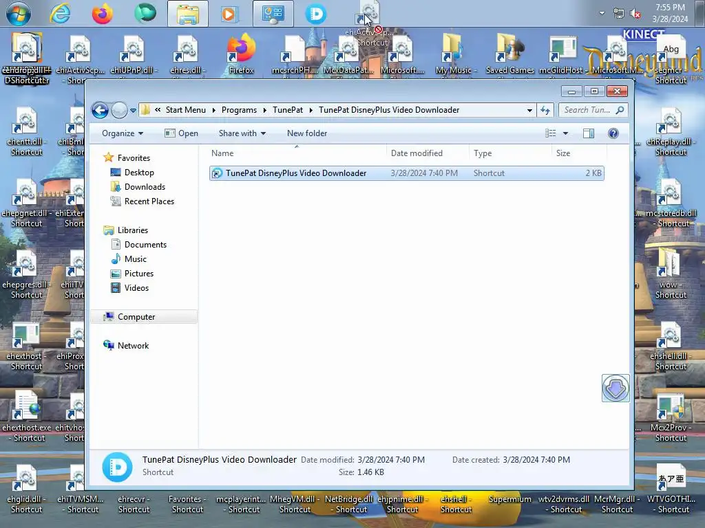Select ehReplay.dll desktop shortcut

[x=671, y=132]
